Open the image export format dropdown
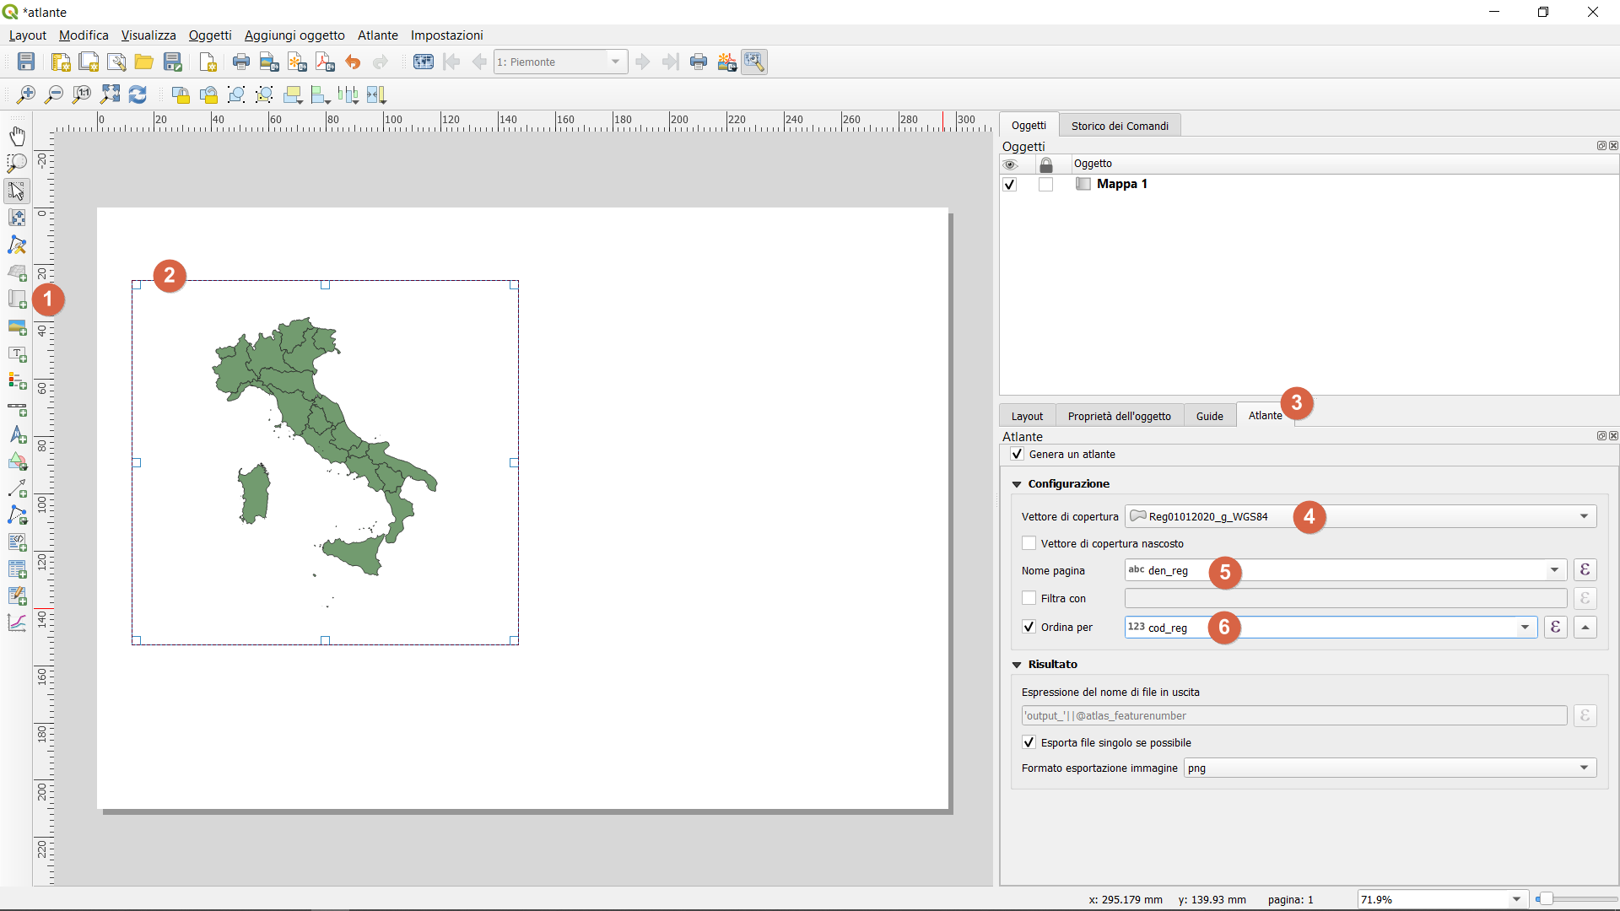The width and height of the screenshot is (1620, 911). (1583, 768)
